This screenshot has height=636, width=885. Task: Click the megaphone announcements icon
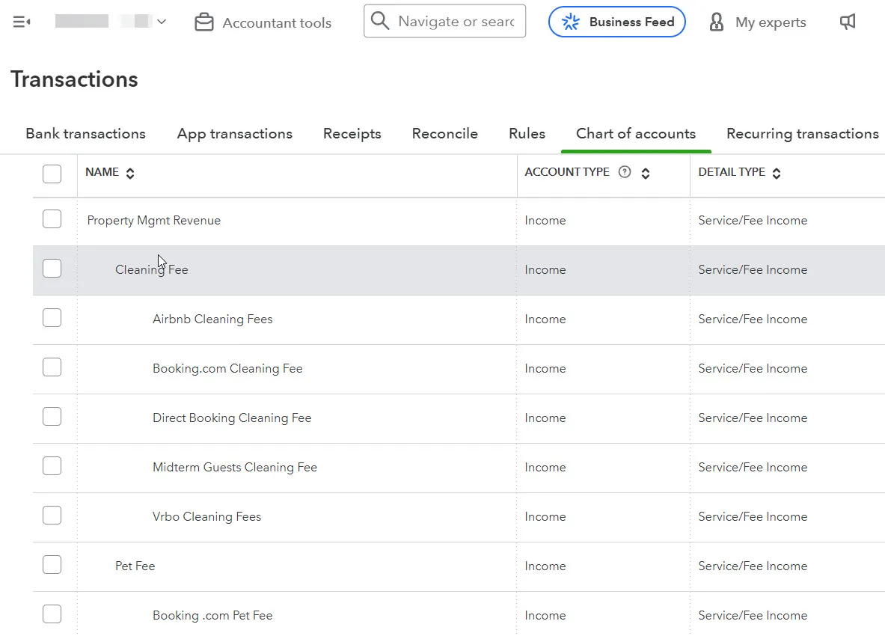click(x=848, y=22)
